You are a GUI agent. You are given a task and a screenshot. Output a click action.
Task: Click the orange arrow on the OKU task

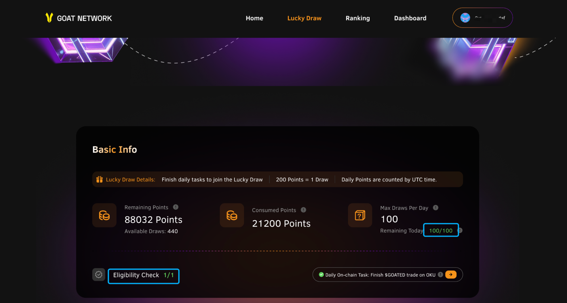coord(451,274)
